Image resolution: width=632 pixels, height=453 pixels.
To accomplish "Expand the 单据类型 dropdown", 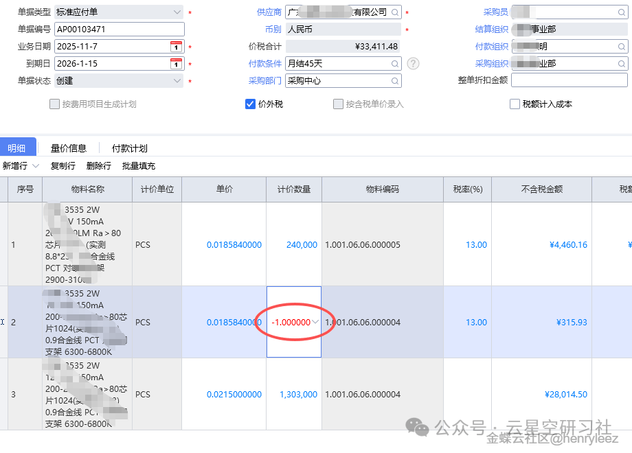I will coord(177,12).
